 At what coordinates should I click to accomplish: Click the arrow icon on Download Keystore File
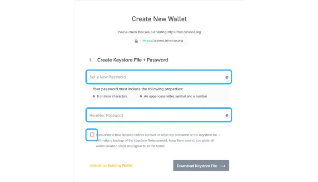[223, 166]
